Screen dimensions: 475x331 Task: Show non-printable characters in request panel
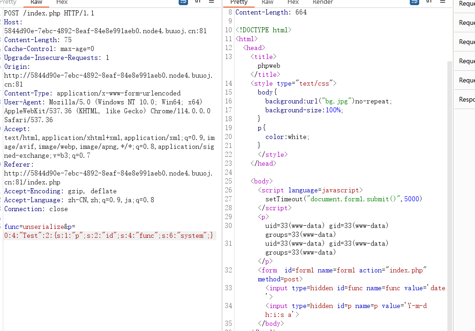click(197, 1)
